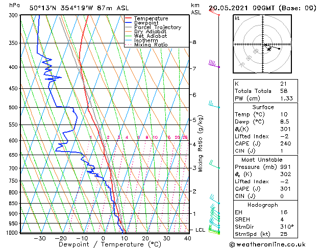Click the weatheronline.co.uk copyright link
321x248 pixels.
coord(267,244)
